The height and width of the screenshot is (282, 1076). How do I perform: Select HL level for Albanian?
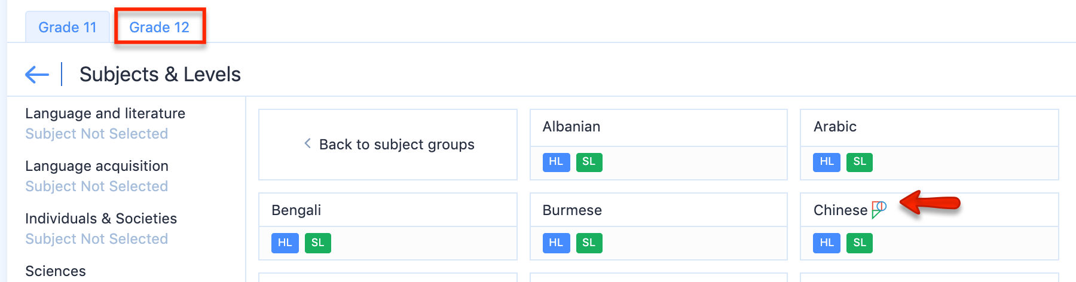click(556, 162)
